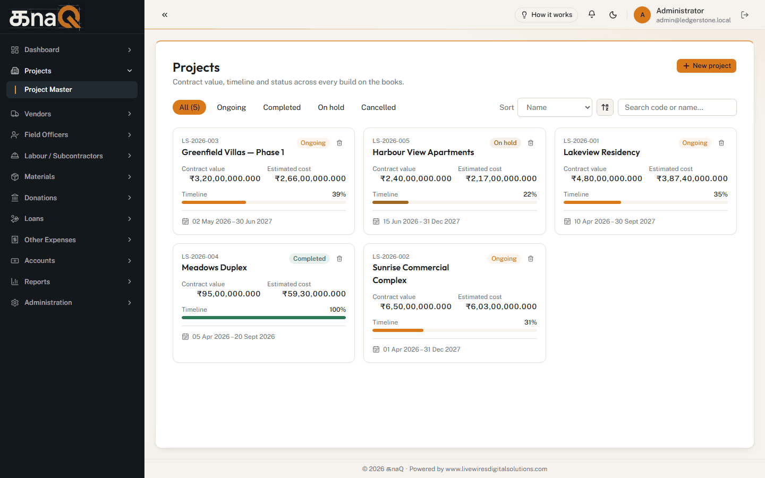Delete Lakeview Residency project
Screen dimensions: 765x478
721,143
